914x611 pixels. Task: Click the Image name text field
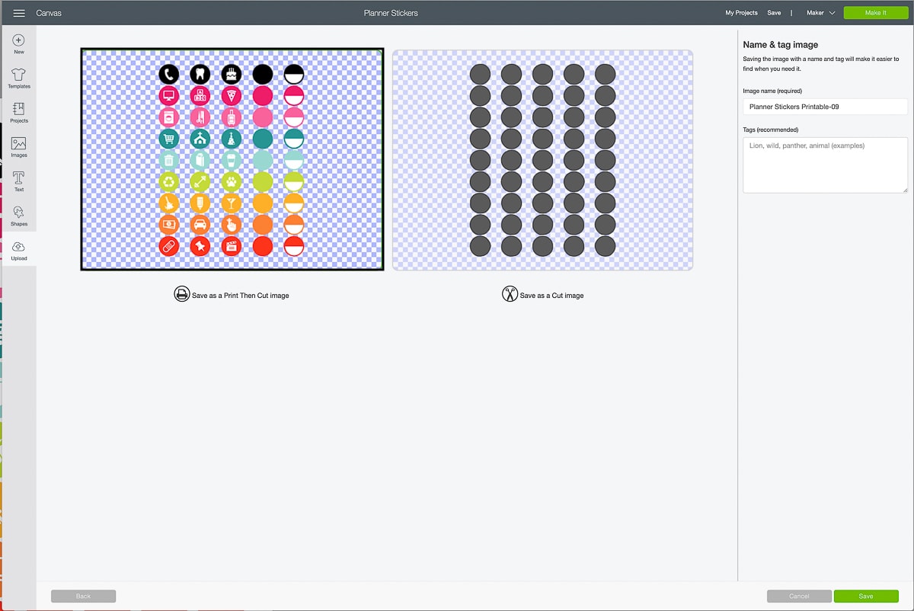pos(825,107)
